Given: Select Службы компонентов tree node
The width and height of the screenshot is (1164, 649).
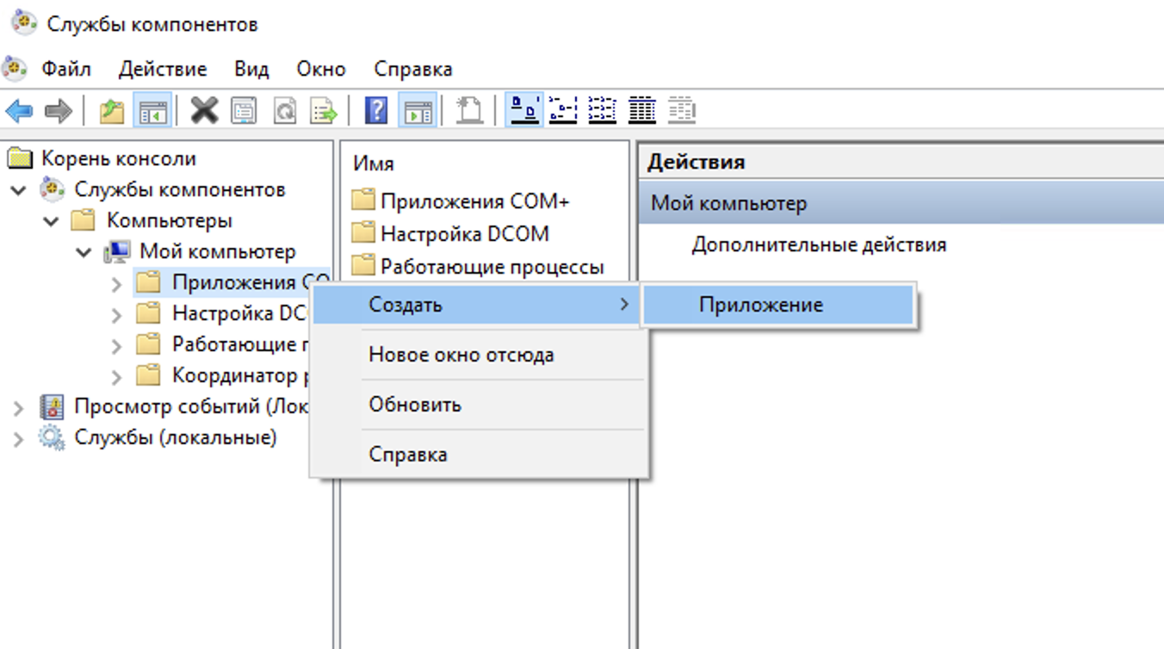Looking at the screenshot, I should 180,189.
